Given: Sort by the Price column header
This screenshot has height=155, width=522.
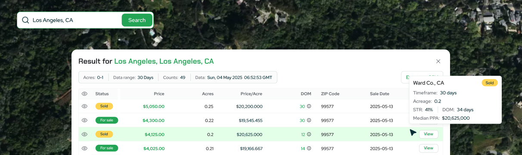Looking at the screenshot, I should [159, 93].
